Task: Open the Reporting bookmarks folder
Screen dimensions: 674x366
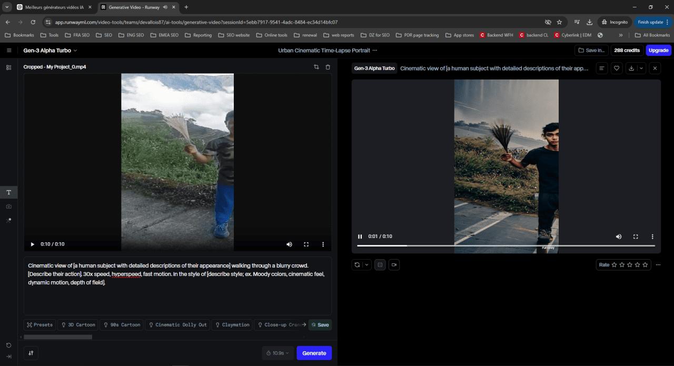Action: [x=198, y=35]
